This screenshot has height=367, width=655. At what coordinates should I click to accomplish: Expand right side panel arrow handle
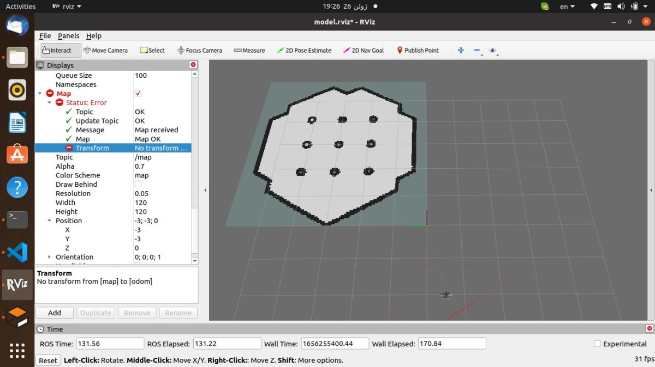point(651,190)
